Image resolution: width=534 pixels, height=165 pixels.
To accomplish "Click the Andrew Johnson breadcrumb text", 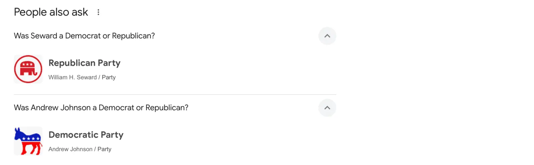I will pos(70,149).
